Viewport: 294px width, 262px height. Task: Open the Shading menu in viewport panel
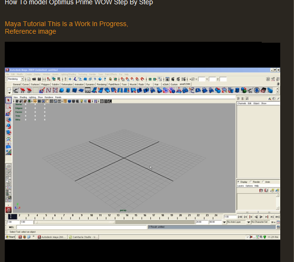(x=23, y=97)
